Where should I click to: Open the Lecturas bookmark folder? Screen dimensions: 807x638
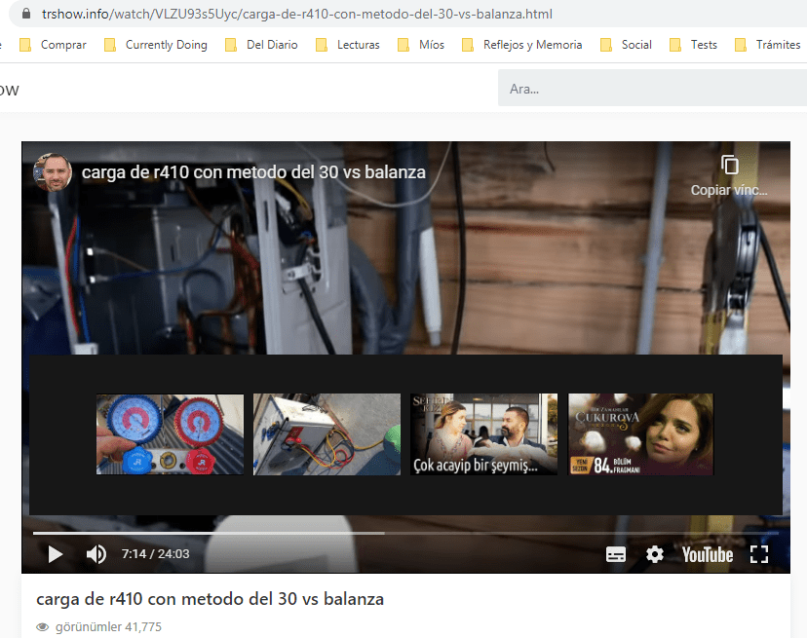[x=348, y=45]
